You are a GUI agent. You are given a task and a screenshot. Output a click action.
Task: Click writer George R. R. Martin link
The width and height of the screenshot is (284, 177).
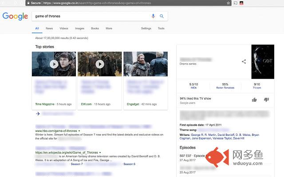[x=204, y=135]
